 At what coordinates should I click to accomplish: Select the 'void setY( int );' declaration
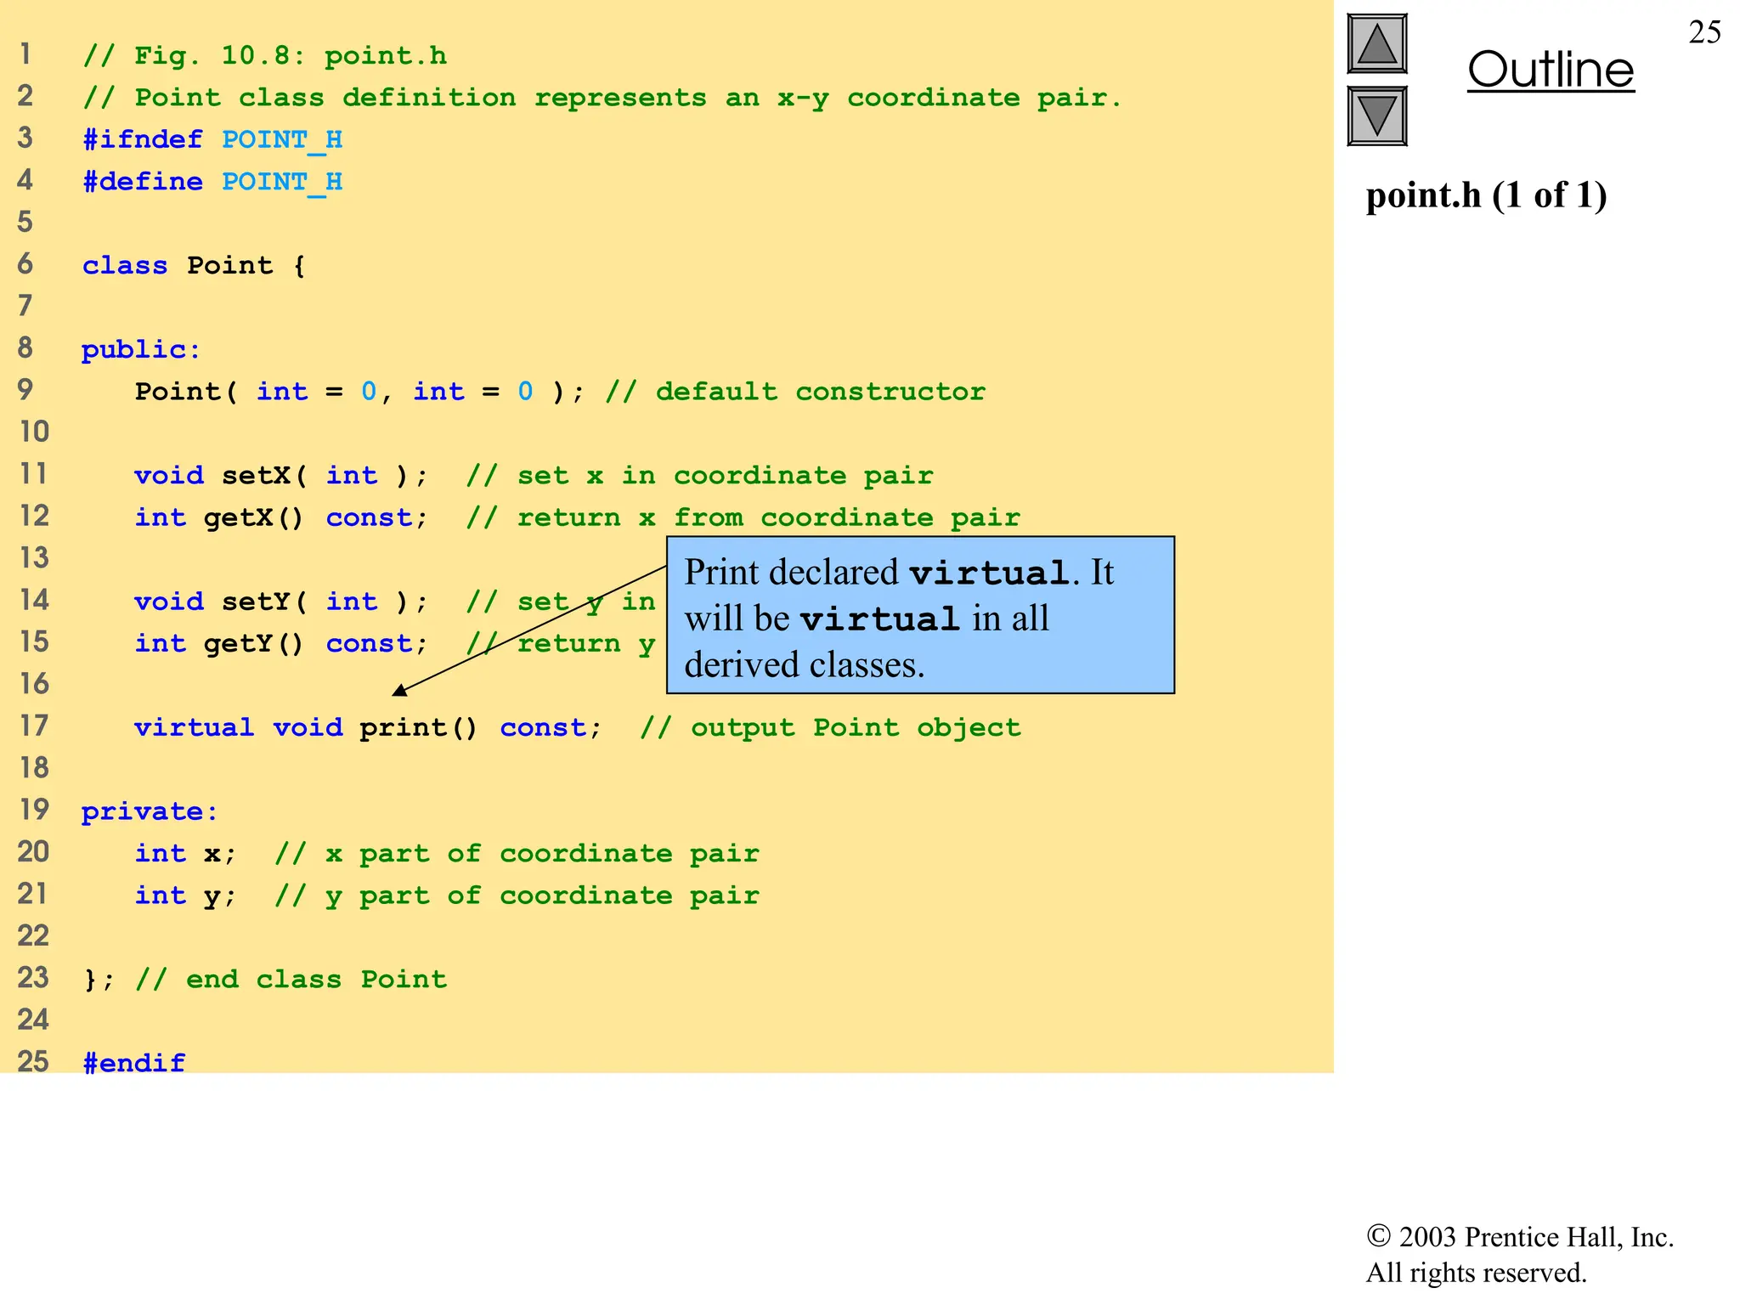[281, 602]
